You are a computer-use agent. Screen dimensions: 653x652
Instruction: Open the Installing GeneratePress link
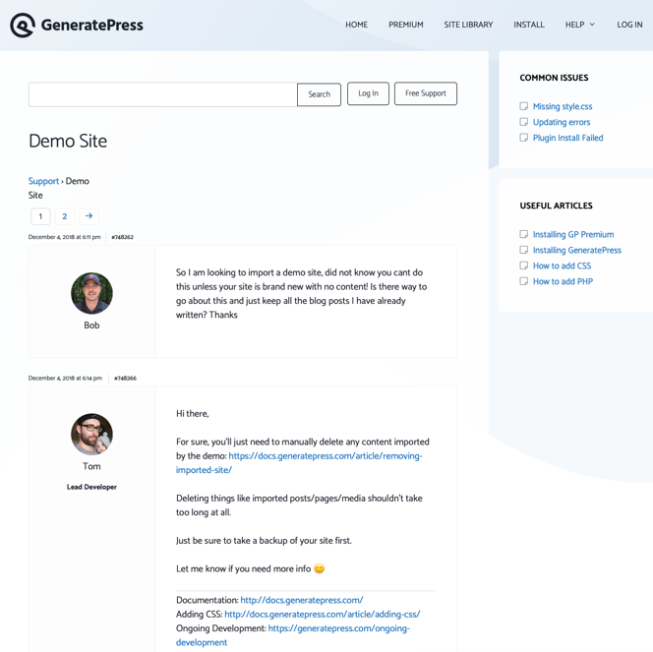[577, 250]
